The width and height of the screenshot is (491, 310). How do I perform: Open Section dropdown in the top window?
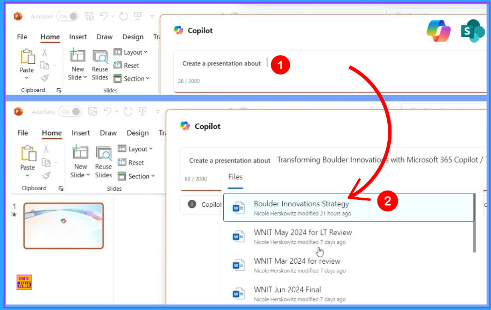point(132,78)
